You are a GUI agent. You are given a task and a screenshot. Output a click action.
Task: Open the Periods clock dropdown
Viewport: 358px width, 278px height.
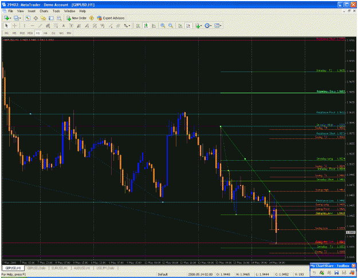tap(208, 26)
